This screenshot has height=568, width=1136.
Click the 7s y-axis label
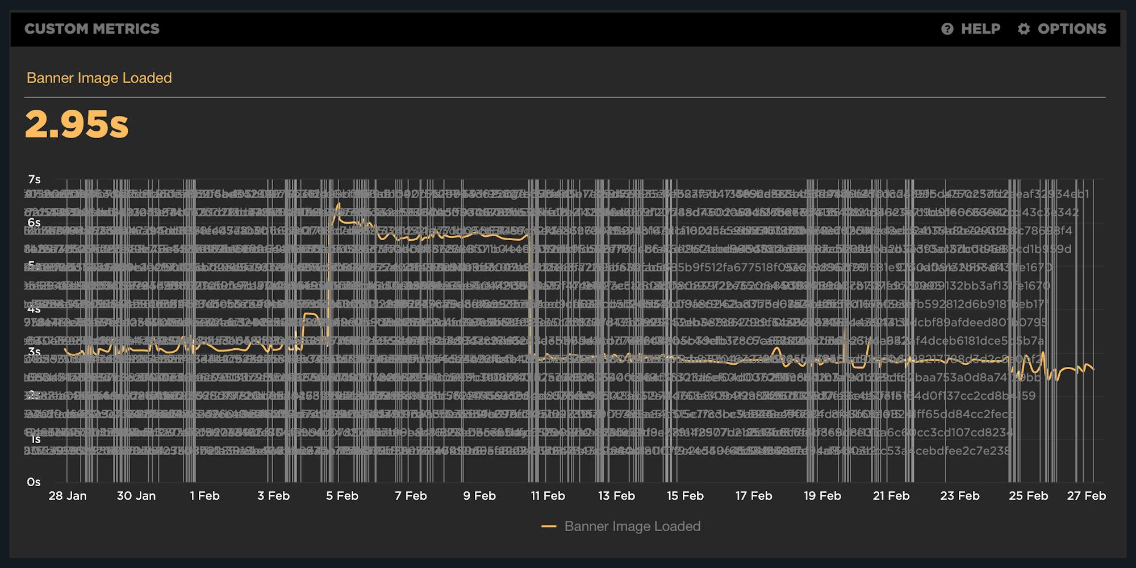point(34,179)
